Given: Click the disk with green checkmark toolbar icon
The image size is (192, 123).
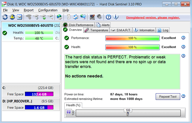Looking at the screenshot, I should click(43, 17).
